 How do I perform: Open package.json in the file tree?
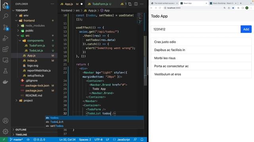[34, 90]
